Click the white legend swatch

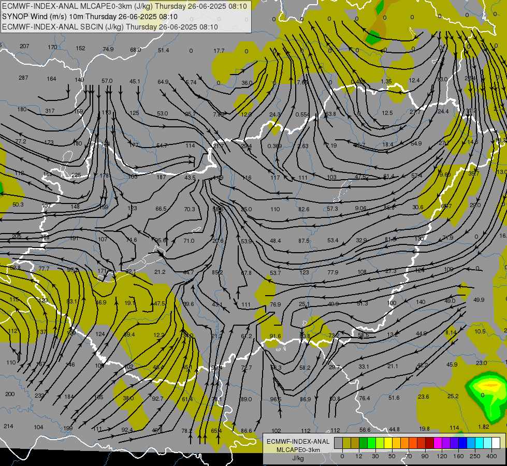click(496, 443)
